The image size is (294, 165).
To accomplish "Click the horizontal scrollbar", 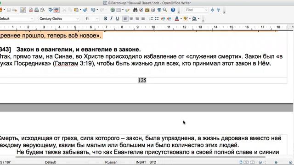I will click(141, 157).
